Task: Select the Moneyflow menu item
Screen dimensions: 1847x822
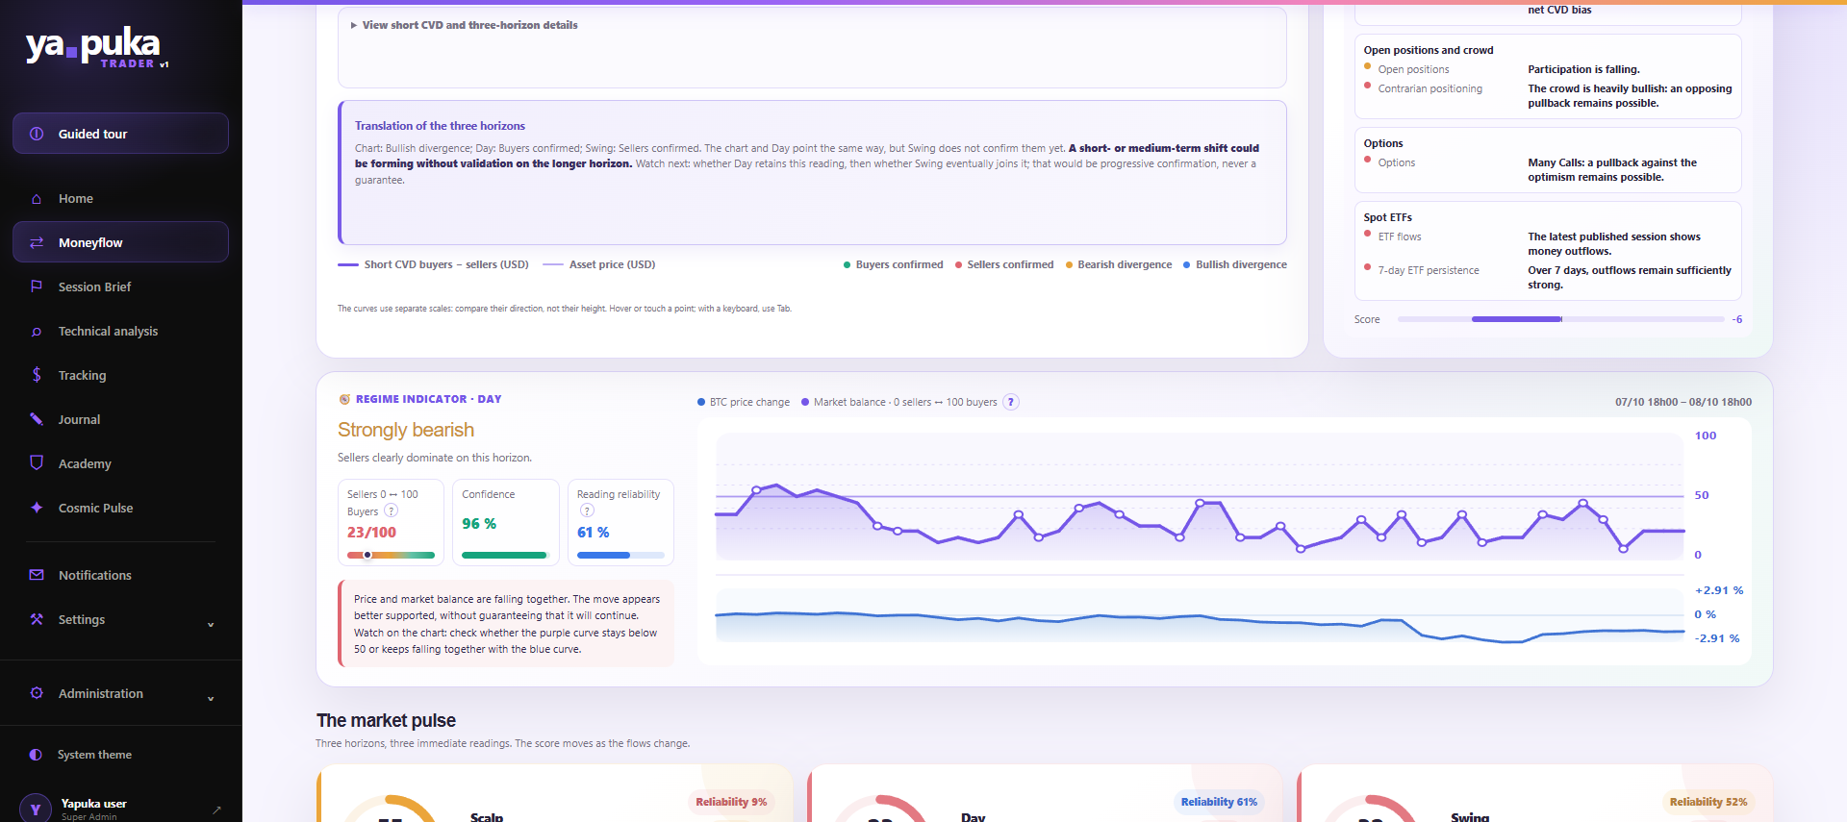Action: (120, 242)
